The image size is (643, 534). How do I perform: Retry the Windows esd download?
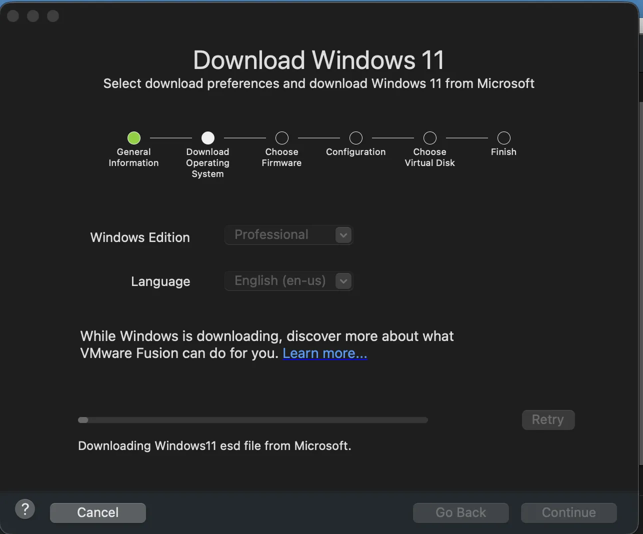[x=548, y=419]
